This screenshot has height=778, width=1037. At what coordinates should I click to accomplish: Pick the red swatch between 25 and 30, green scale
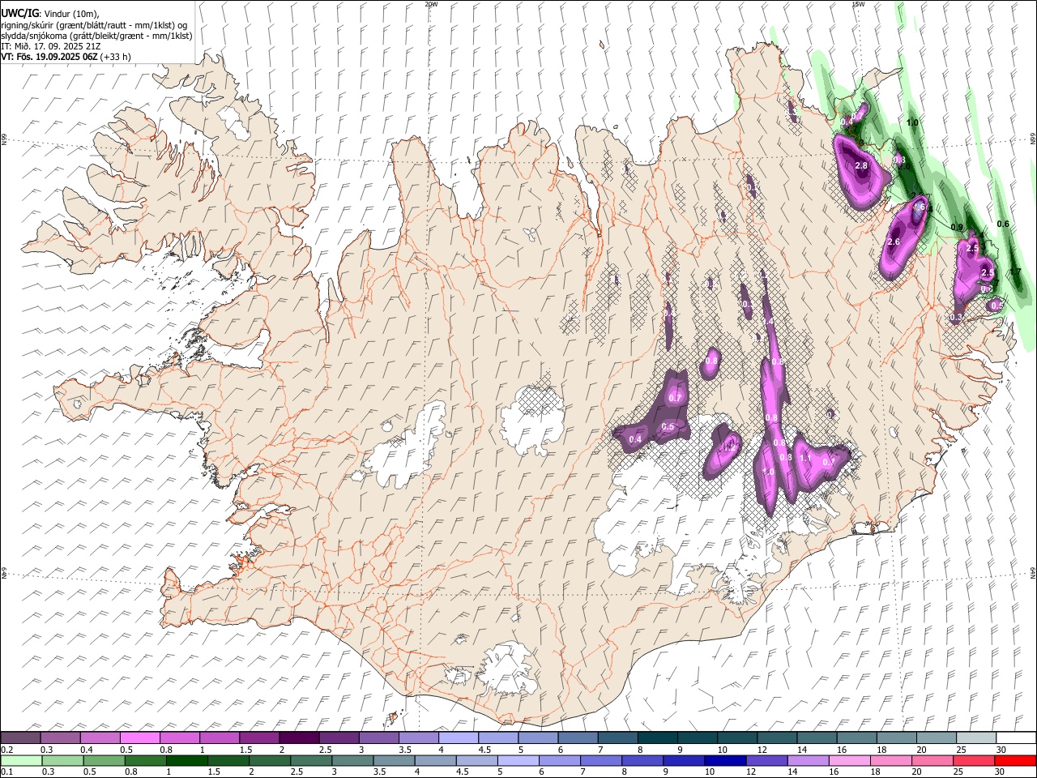[x=973, y=760]
